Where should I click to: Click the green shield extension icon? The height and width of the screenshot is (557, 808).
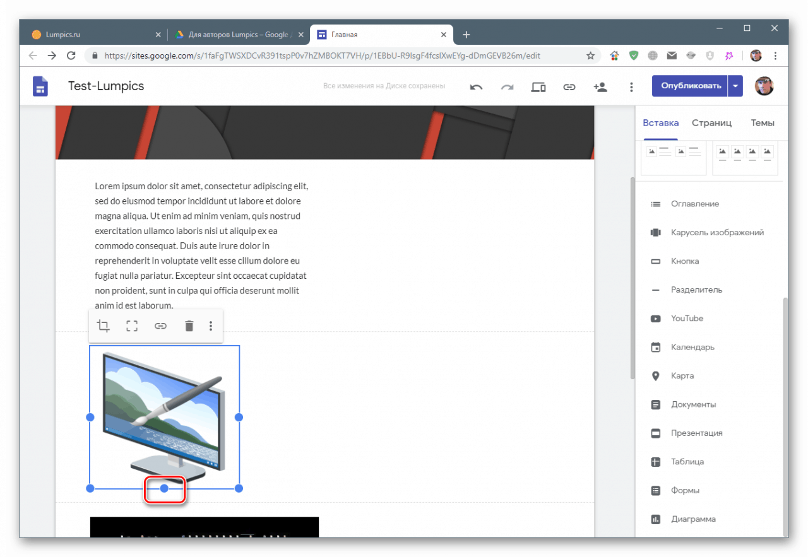click(634, 56)
